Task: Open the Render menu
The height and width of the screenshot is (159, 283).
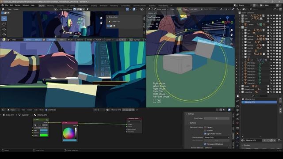Action: (18, 5)
